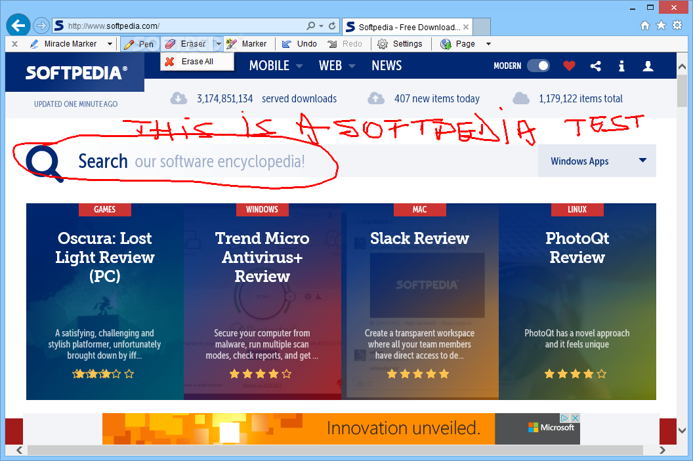Click the 3,174,851,134 served downloads text
Image resolution: width=693 pixels, height=461 pixels.
pyautogui.click(x=266, y=98)
